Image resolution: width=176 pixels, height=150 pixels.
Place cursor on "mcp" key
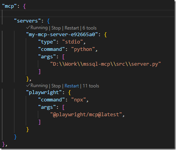click(x=9, y=6)
